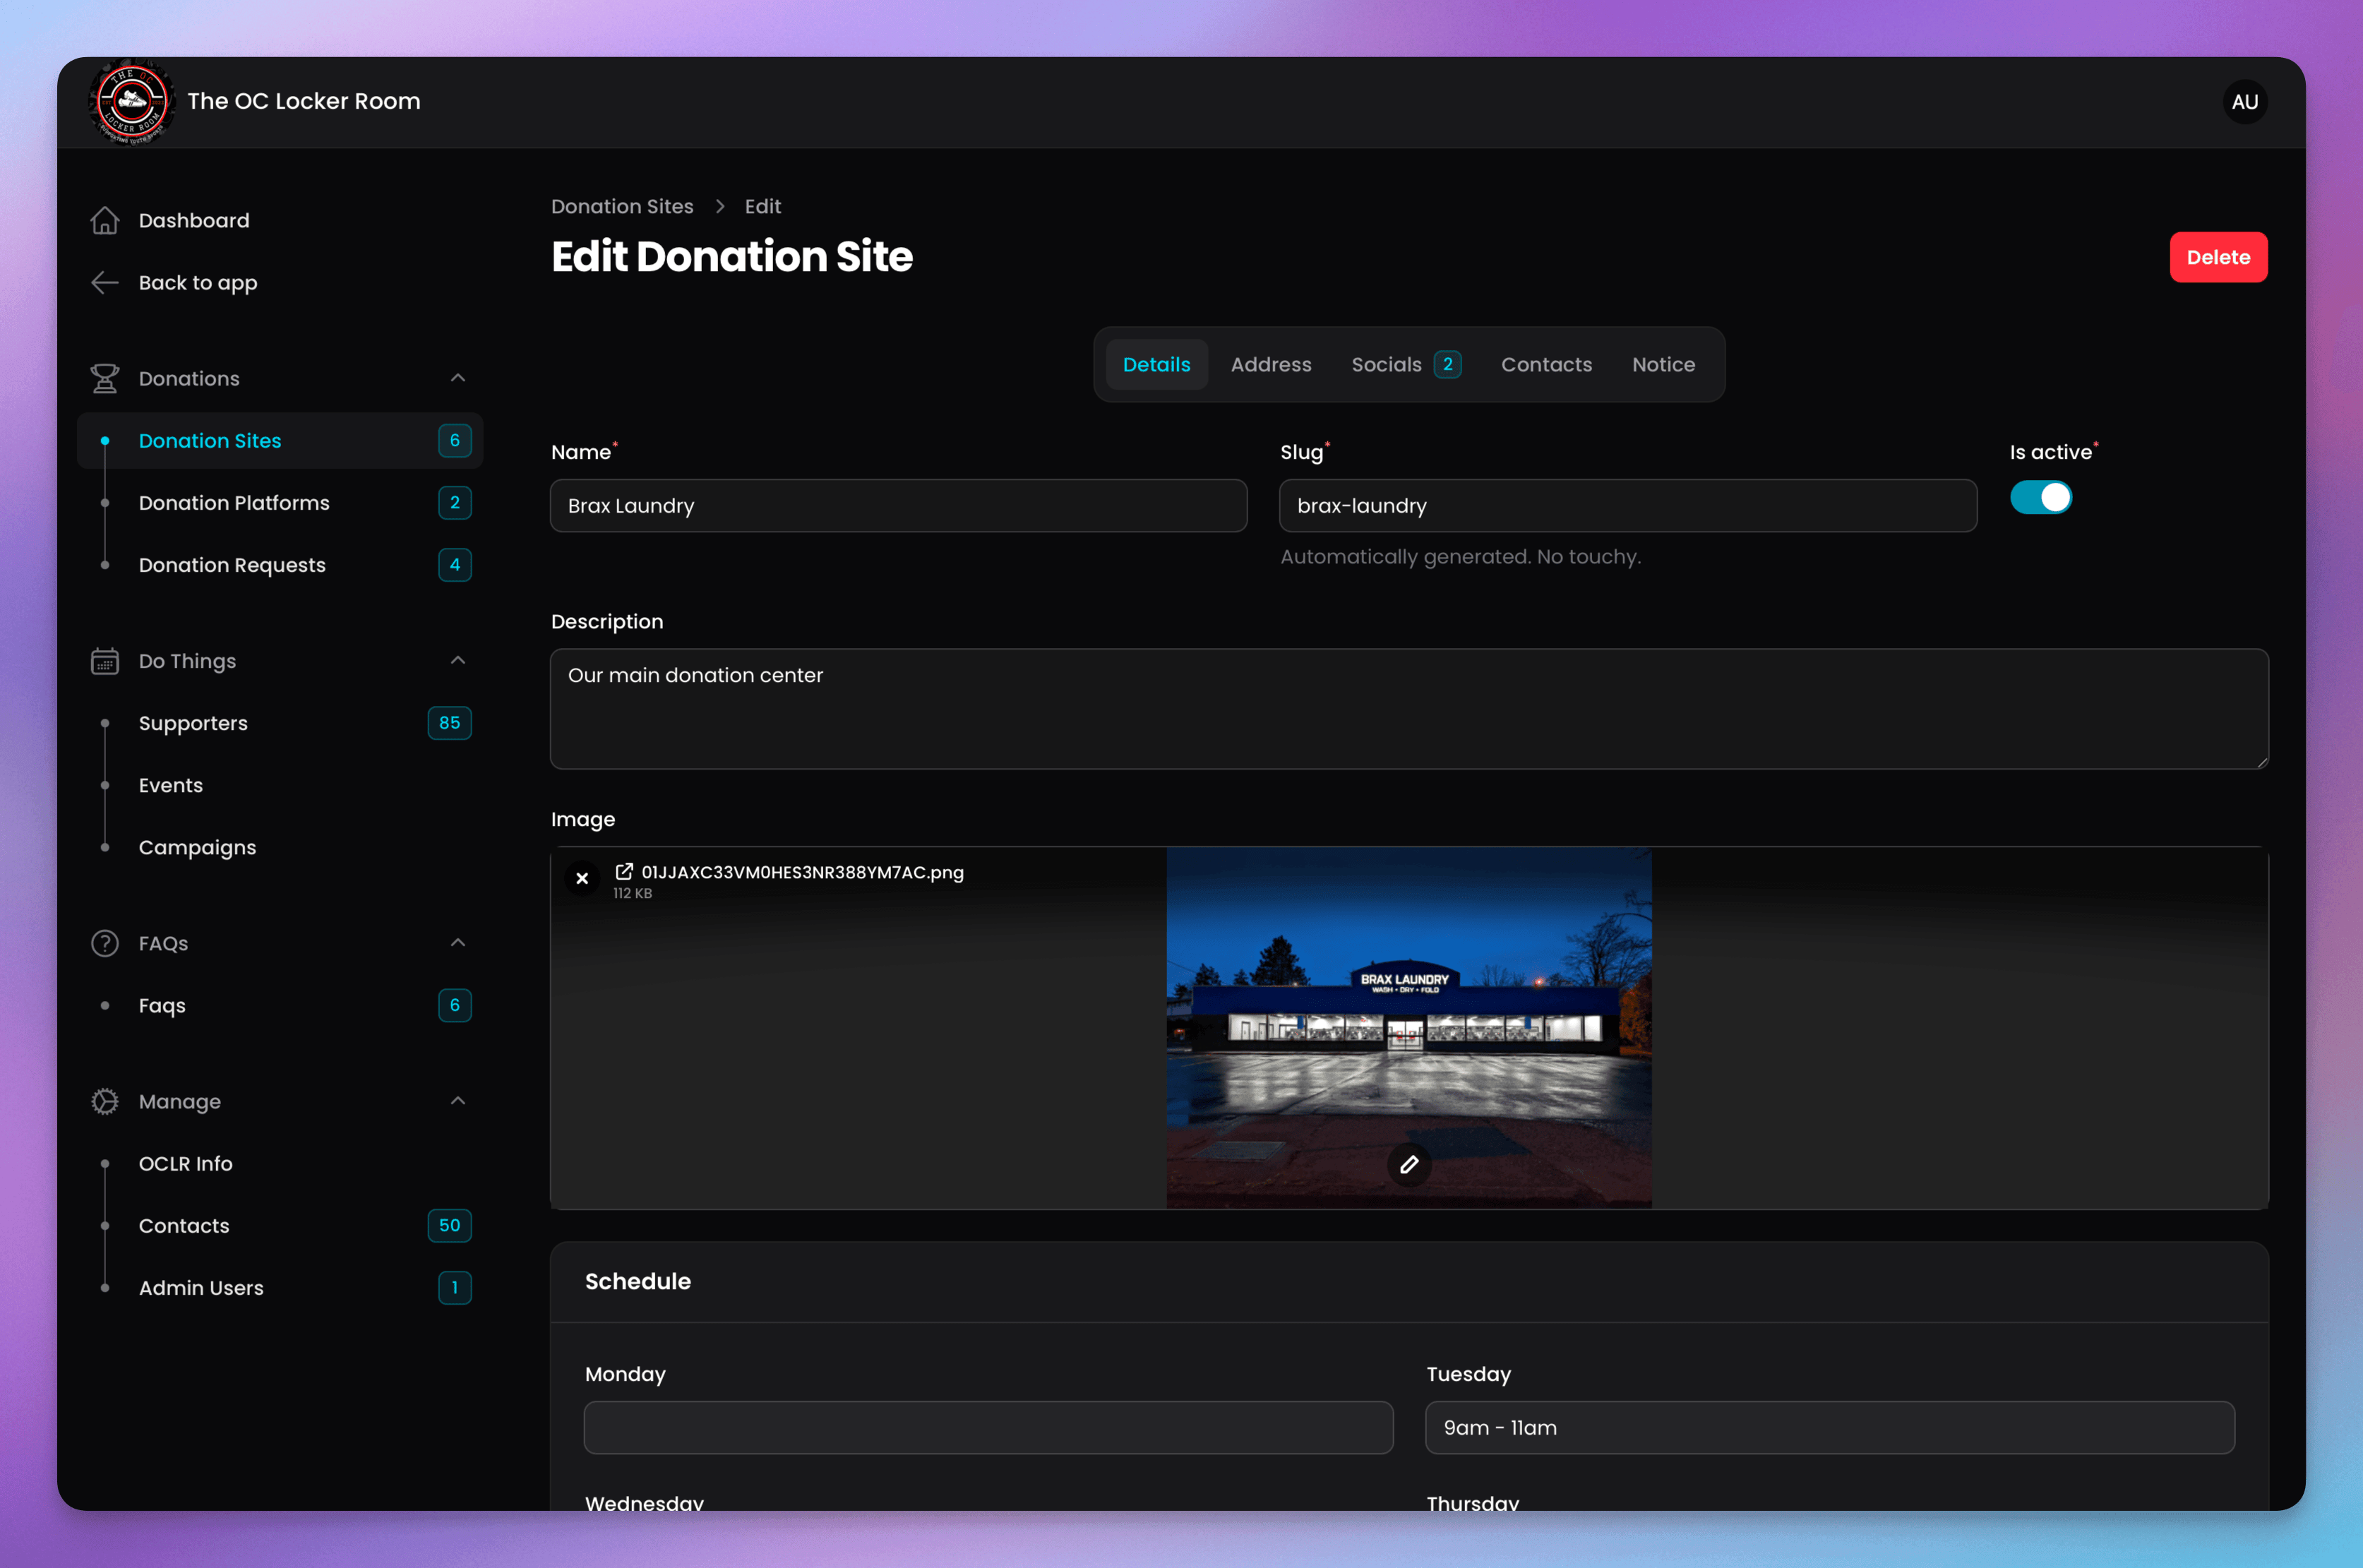Click the Monday schedule input

[988, 1427]
